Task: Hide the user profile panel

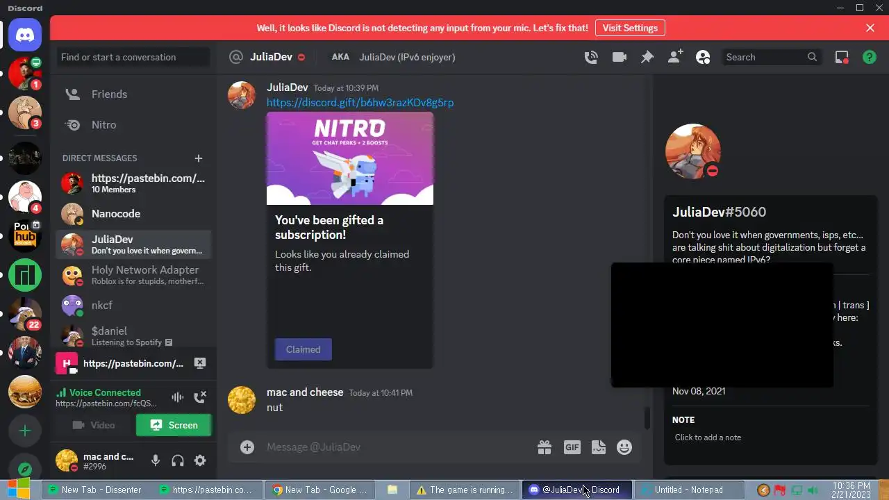Action: click(x=703, y=57)
